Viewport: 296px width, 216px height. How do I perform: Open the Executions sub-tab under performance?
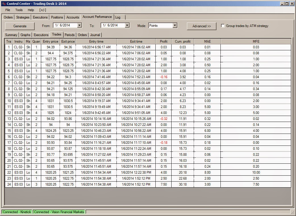(41, 35)
